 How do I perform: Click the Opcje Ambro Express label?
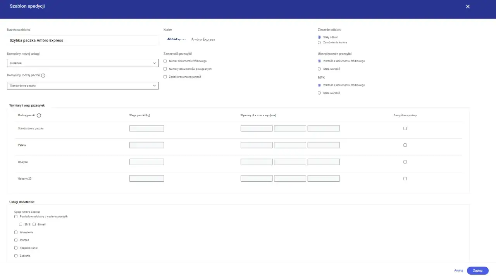[27, 212]
